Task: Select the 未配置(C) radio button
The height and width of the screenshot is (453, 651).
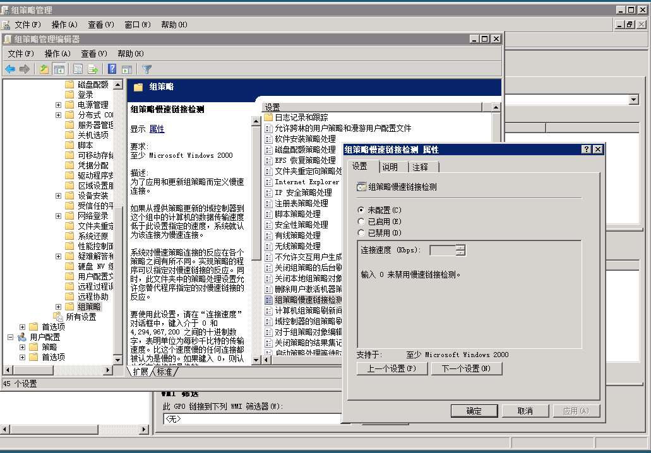Action: click(x=361, y=210)
